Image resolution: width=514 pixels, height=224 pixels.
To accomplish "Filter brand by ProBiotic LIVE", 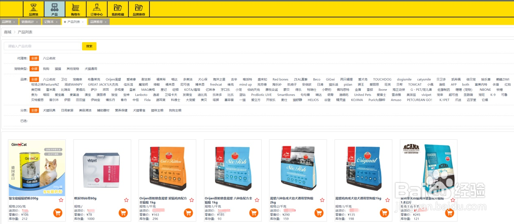I will [x=261, y=95].
